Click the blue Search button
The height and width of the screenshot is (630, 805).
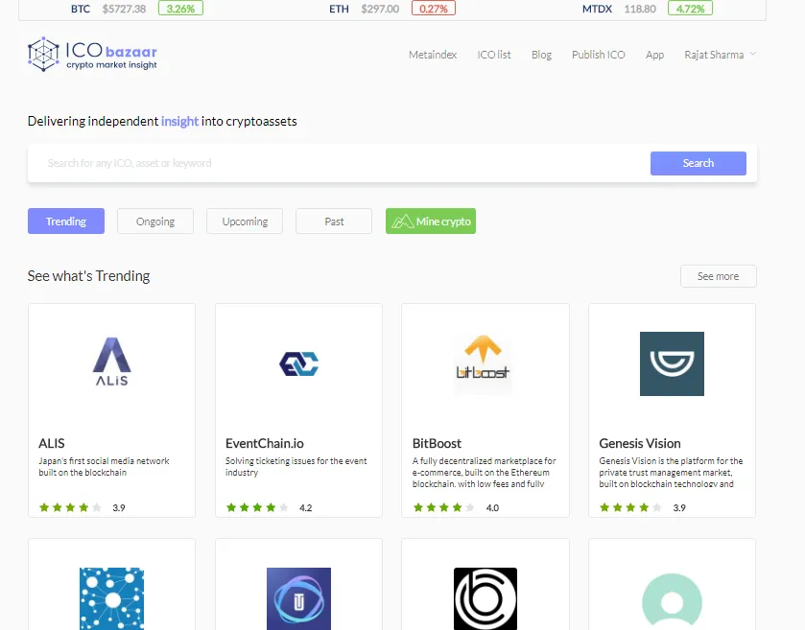tap(698, 163)
